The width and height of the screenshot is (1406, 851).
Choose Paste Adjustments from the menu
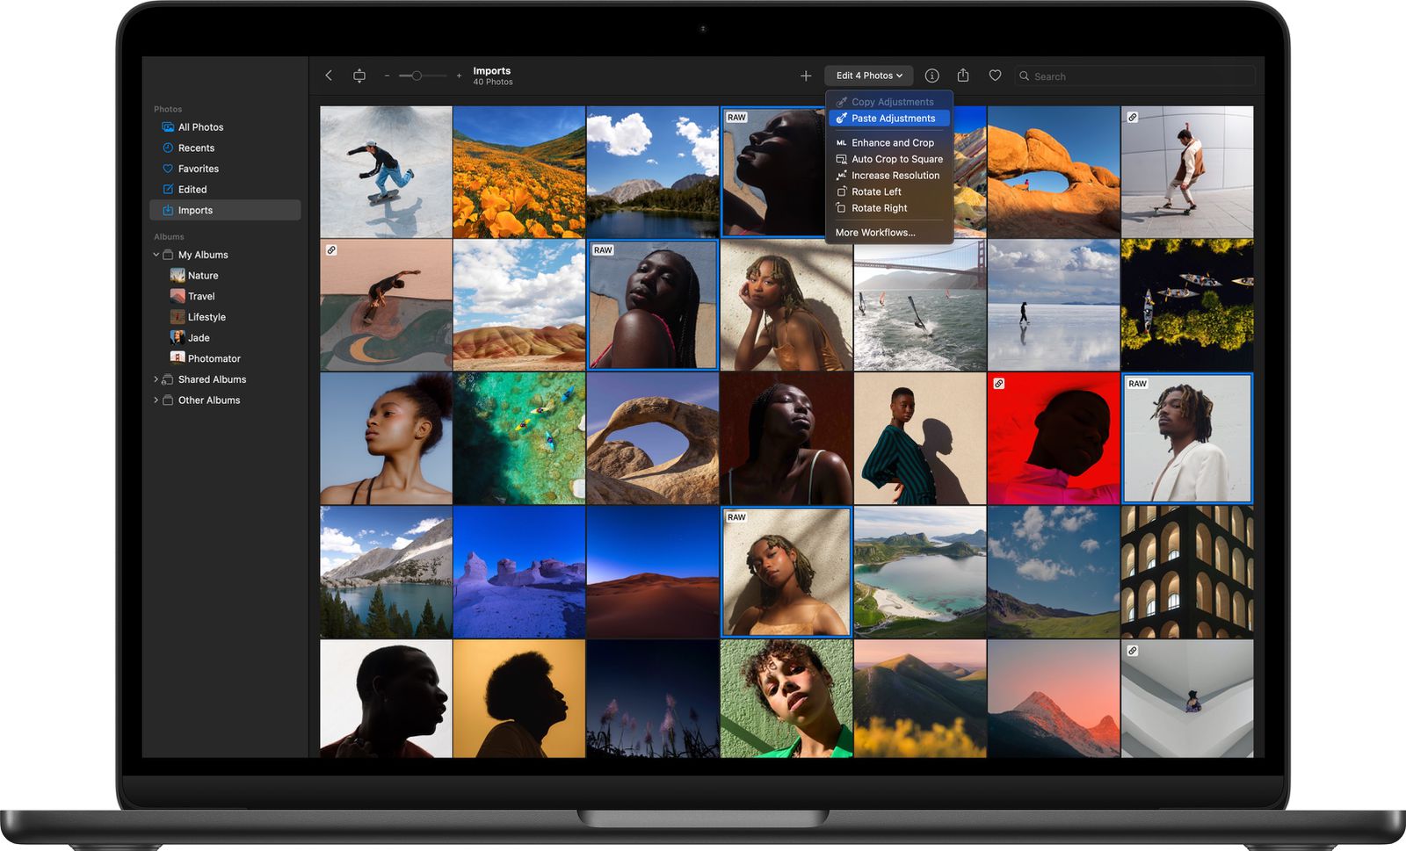point(894,118)
